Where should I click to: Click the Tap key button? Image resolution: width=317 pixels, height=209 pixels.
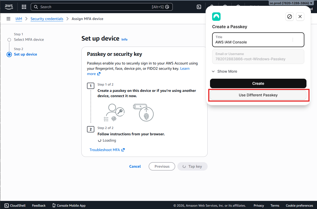[x=192, y=166]
